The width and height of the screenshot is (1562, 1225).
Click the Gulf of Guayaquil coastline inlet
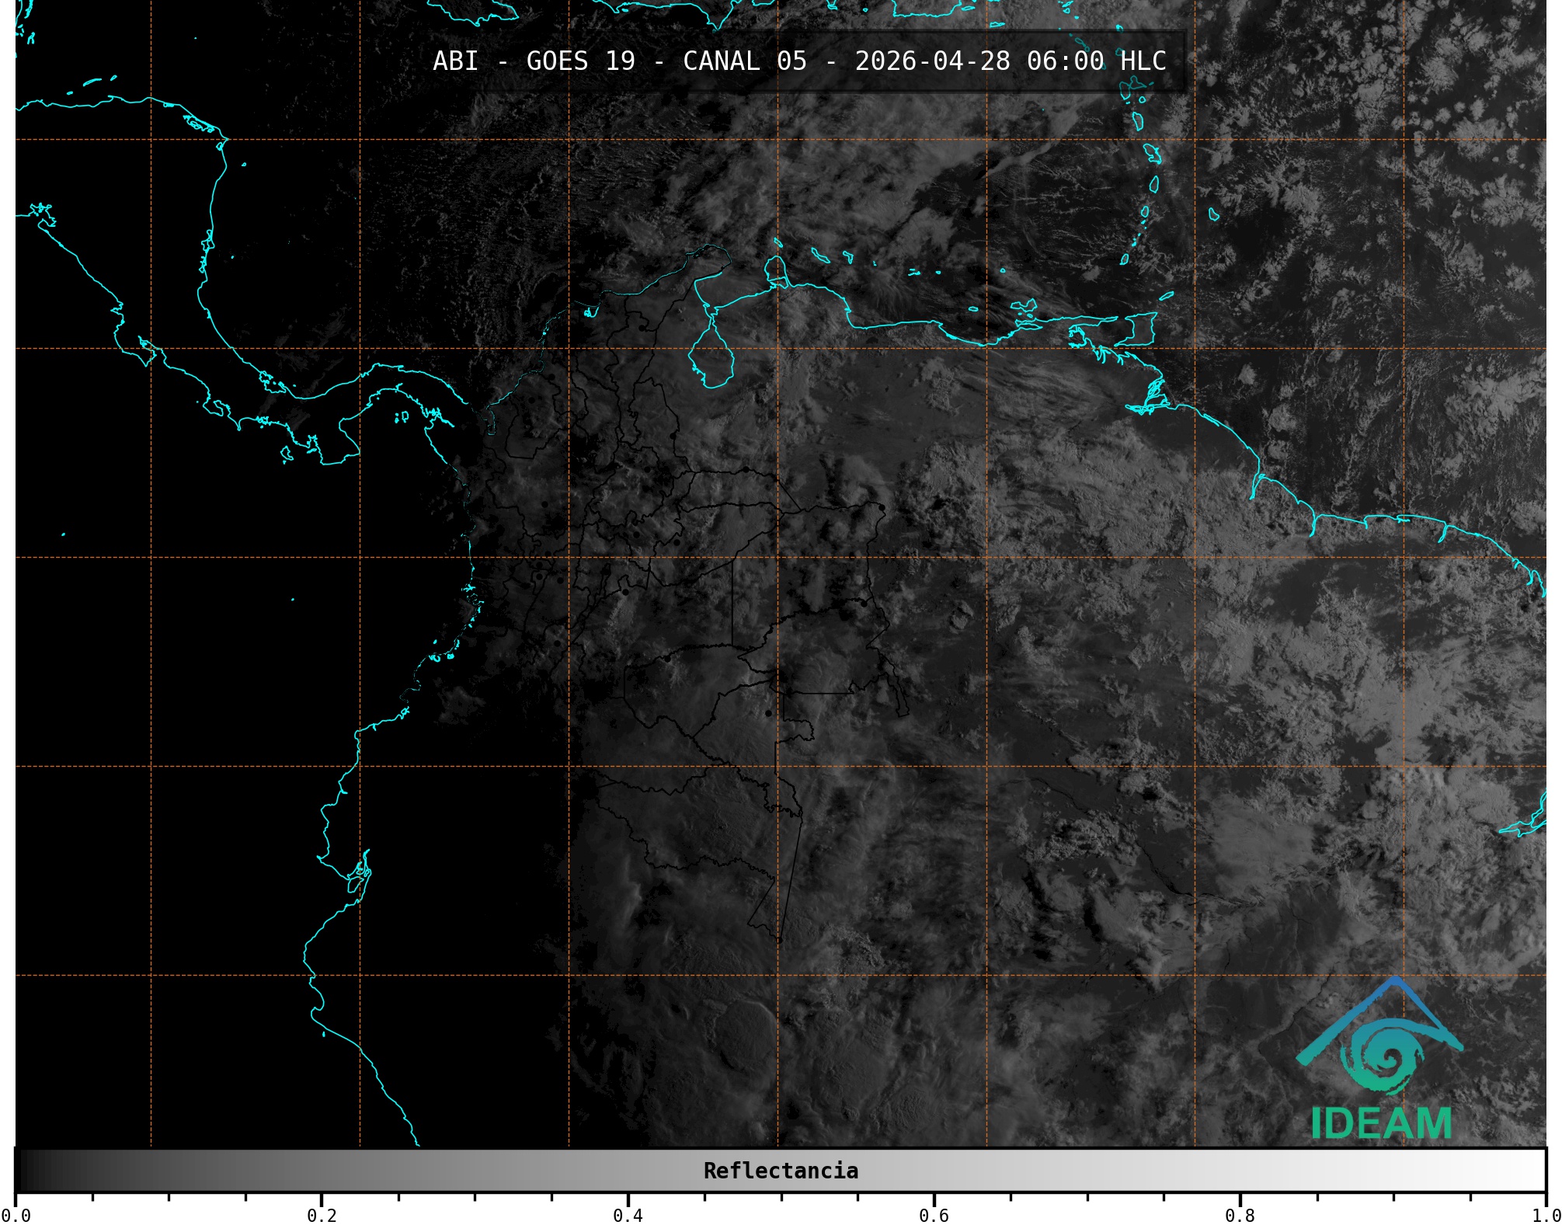(359, 874)
